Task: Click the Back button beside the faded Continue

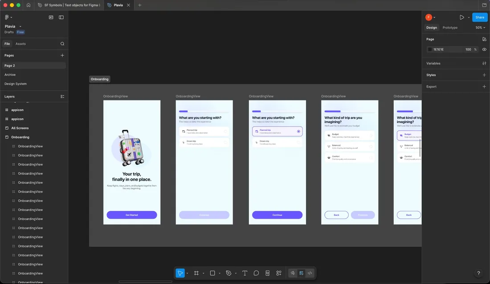Action: [336, 215]
